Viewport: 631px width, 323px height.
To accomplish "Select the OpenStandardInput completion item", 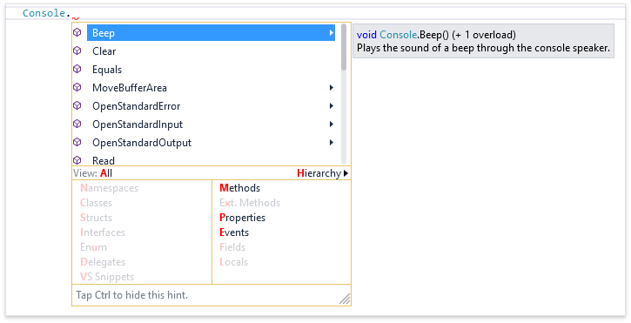I will click(x=211, y=124).
